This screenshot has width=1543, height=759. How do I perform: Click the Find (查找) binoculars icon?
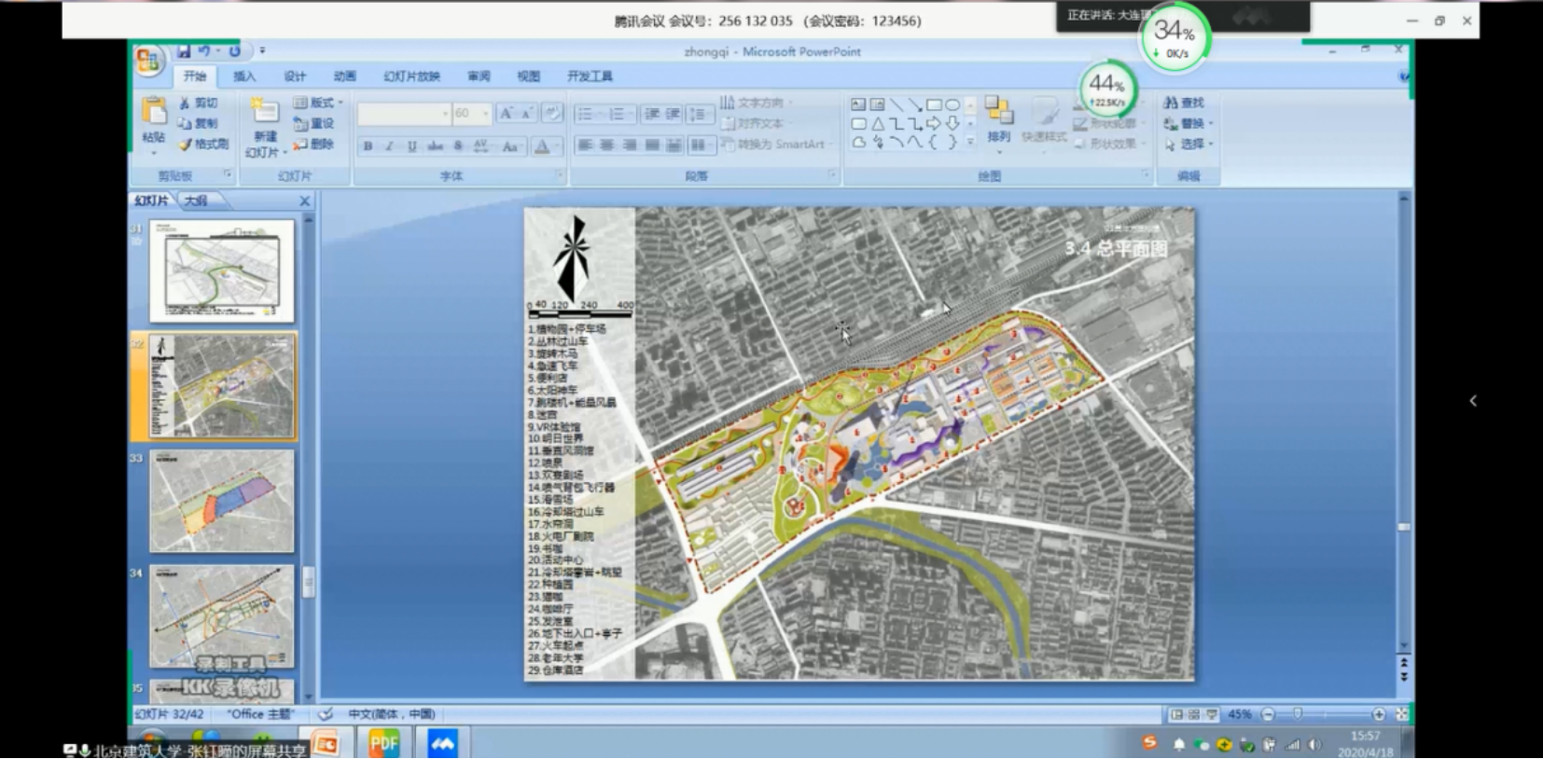pyautogui.click(x=1170, y=103)
